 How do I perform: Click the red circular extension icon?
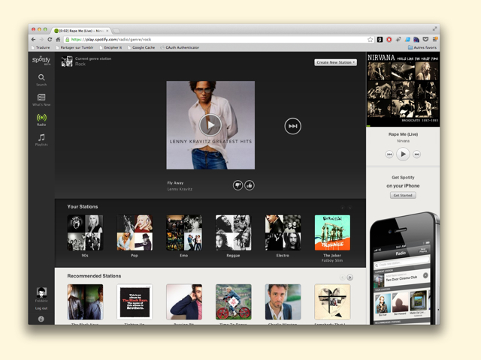pyautogui.click(x=389, y=40)
